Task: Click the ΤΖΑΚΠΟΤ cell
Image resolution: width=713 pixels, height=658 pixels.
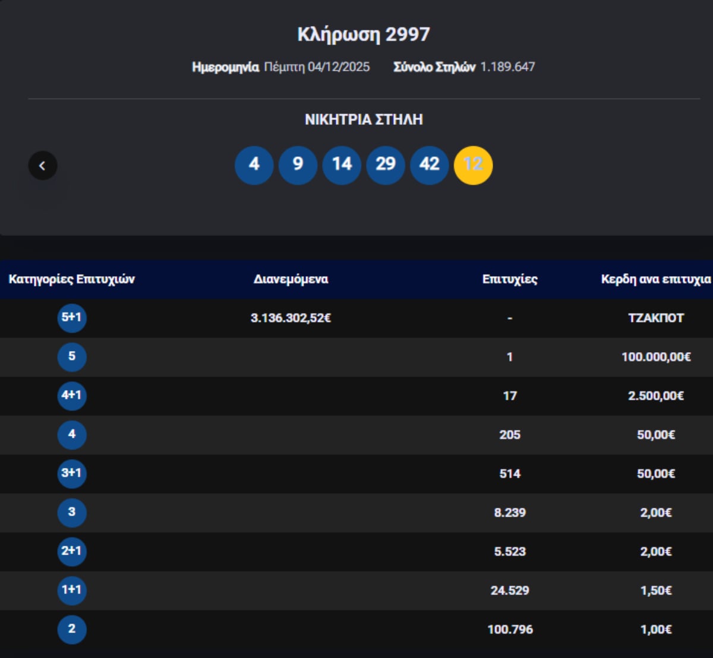Action: (x=656, y=318)
